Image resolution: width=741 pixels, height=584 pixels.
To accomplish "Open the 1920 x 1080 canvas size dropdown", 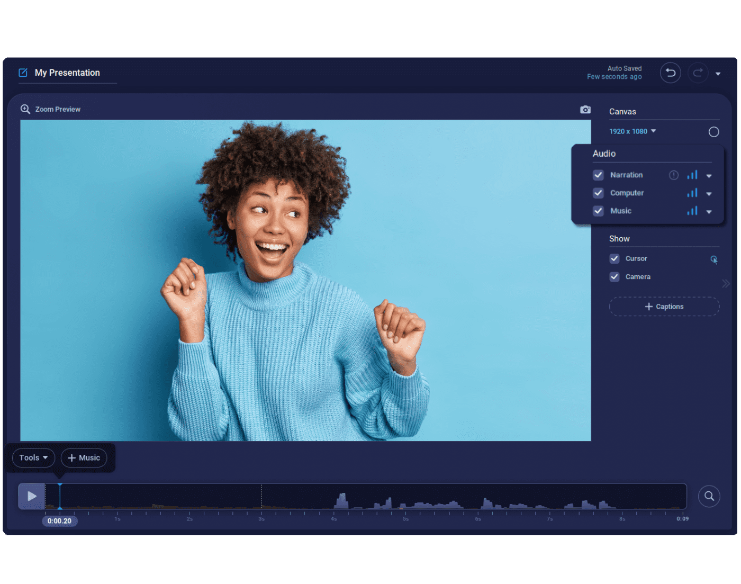I will pos(632,131).
